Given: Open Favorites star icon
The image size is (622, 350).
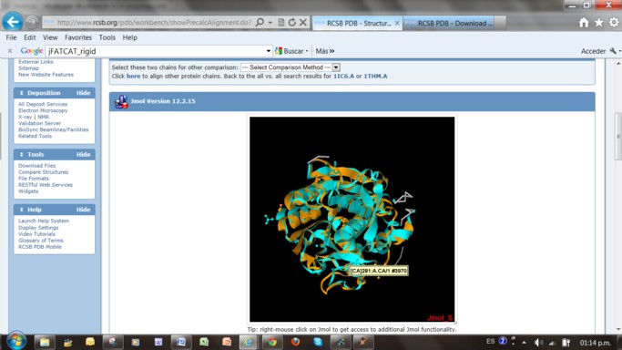Looking at the screenshot, I should pos(598,23).
